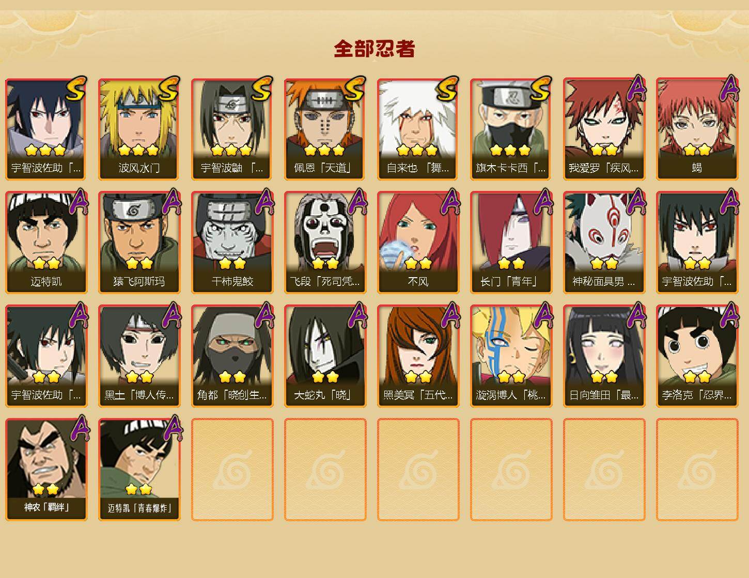Image resolution: width=749 pixels, height=578 pixels.
Task: Open the 迈特凯「青春爆炸」 card
Action: click(139, 470)
